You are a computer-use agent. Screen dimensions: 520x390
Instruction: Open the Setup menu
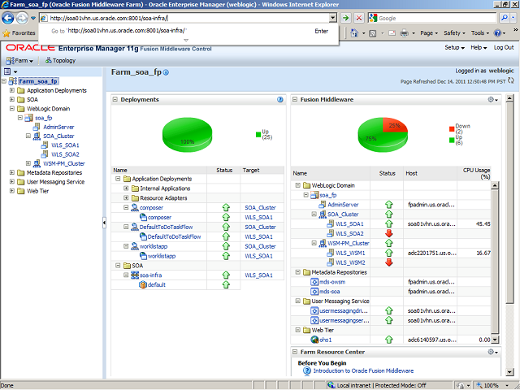[454, 48]
